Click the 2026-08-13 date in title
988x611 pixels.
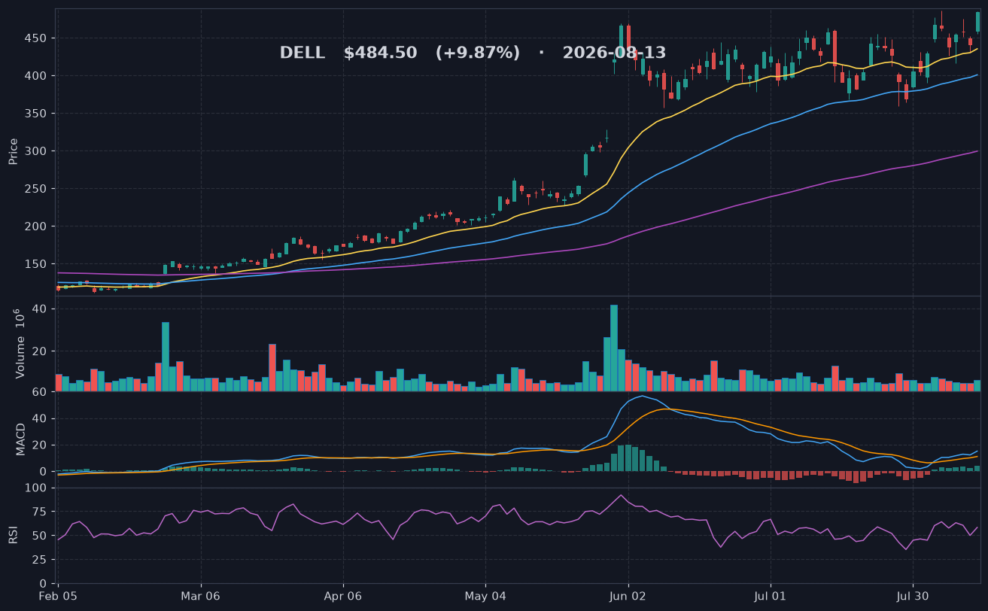(x=614, y=53)
